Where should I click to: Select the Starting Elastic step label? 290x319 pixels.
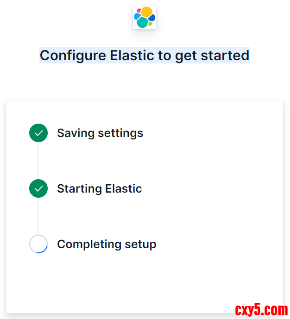point(99,189)
